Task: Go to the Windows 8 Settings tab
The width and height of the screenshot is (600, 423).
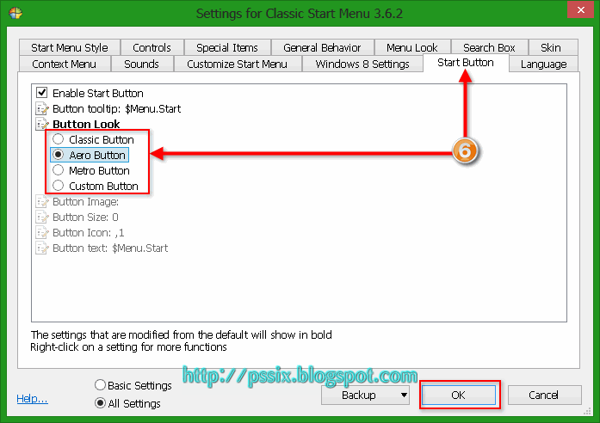Action: coord(362,64)
